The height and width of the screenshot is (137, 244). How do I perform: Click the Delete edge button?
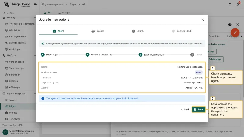tap(215, 59)
